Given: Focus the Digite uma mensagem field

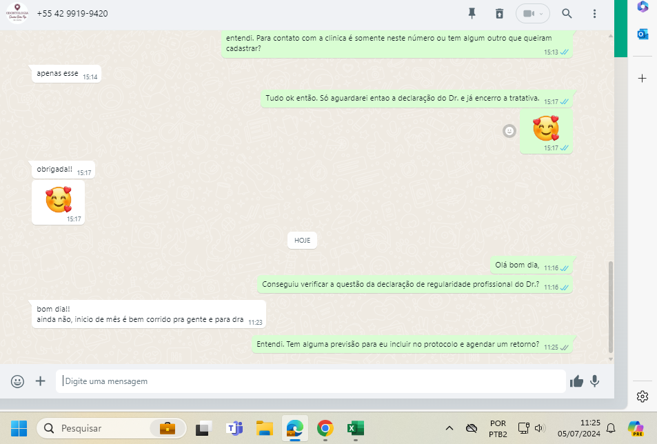Looking at the screenshot, I should tap(310, 381).
